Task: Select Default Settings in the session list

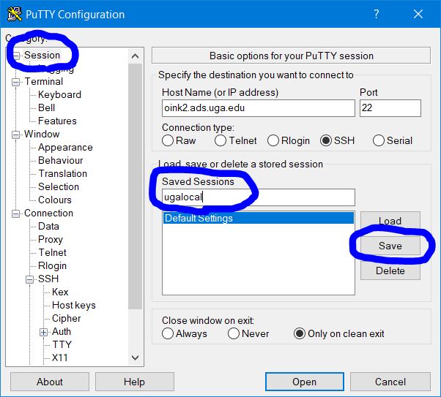Action: [x=258, y=218]
